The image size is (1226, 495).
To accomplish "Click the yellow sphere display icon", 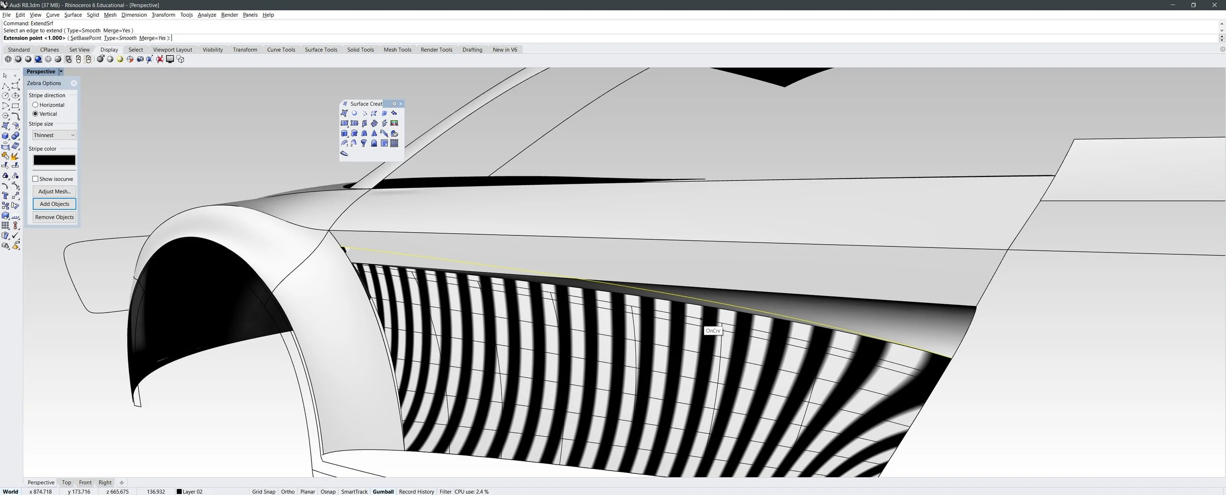I will [120, 59].
